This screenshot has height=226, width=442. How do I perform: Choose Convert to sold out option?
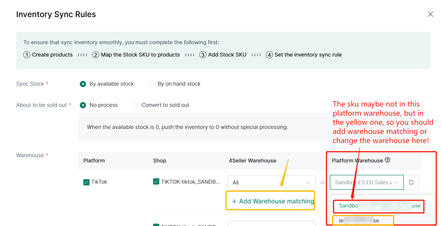coord(135,105)
